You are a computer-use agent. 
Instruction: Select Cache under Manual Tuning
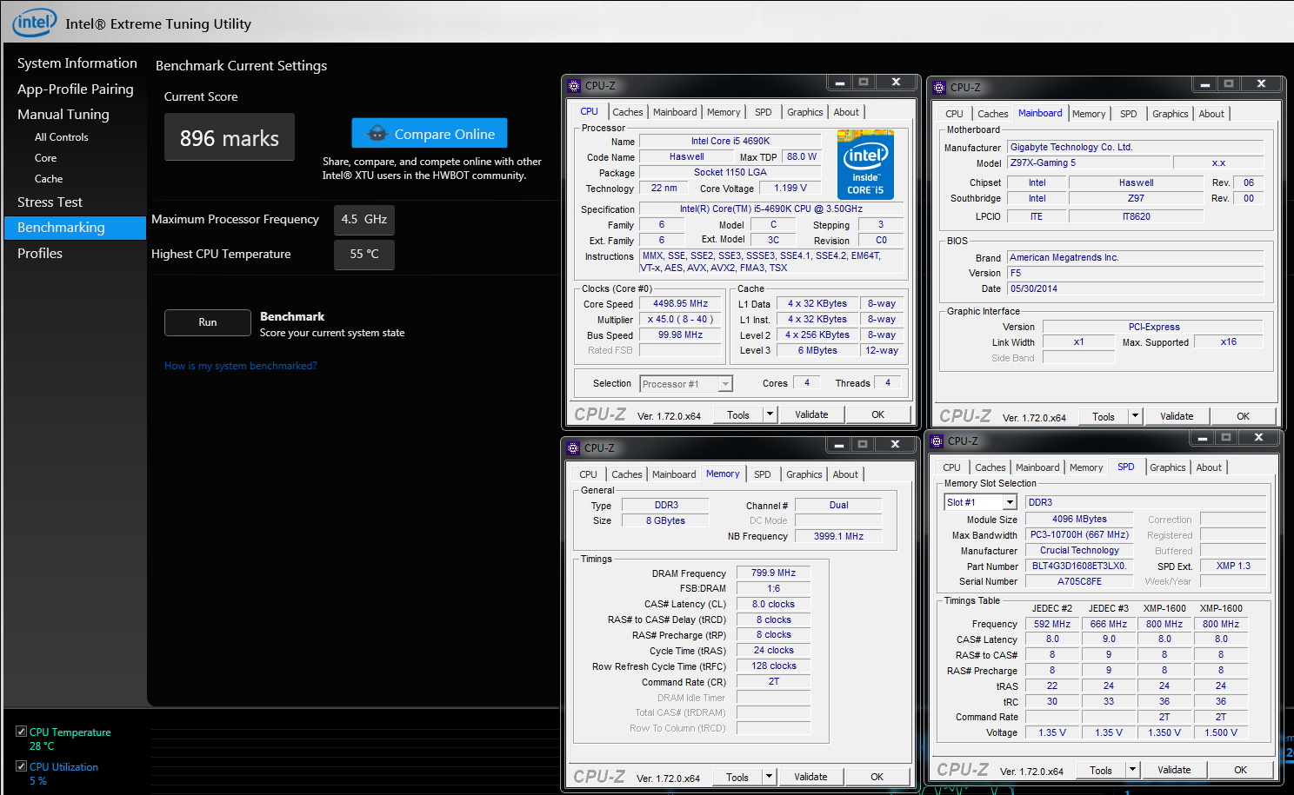(49, 179)
